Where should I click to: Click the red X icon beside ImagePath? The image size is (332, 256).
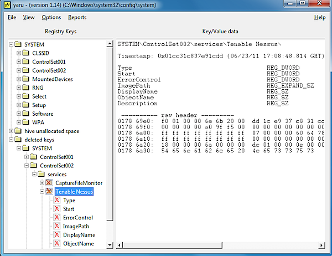click(56, 226)
